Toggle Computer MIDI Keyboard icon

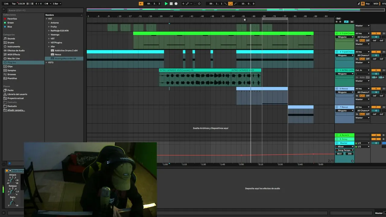coord(363,4)
